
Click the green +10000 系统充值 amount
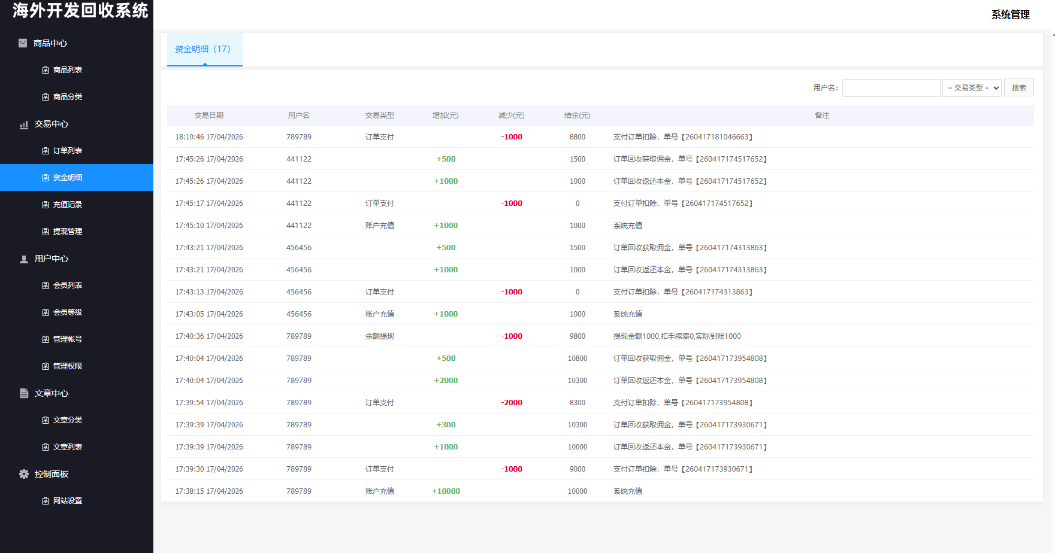click(x=446, y=491)
